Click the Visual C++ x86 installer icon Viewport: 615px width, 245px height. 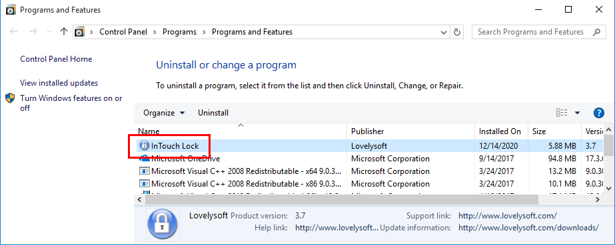(145, 184)
